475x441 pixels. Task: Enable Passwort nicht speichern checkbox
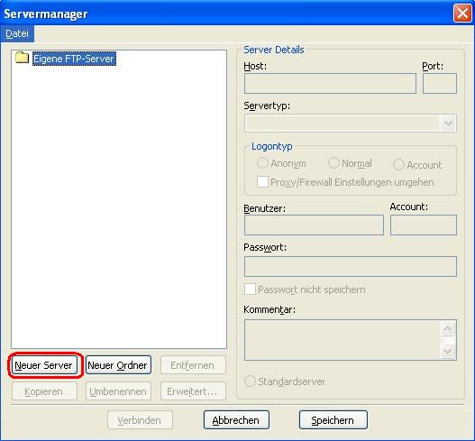point(250,289)
